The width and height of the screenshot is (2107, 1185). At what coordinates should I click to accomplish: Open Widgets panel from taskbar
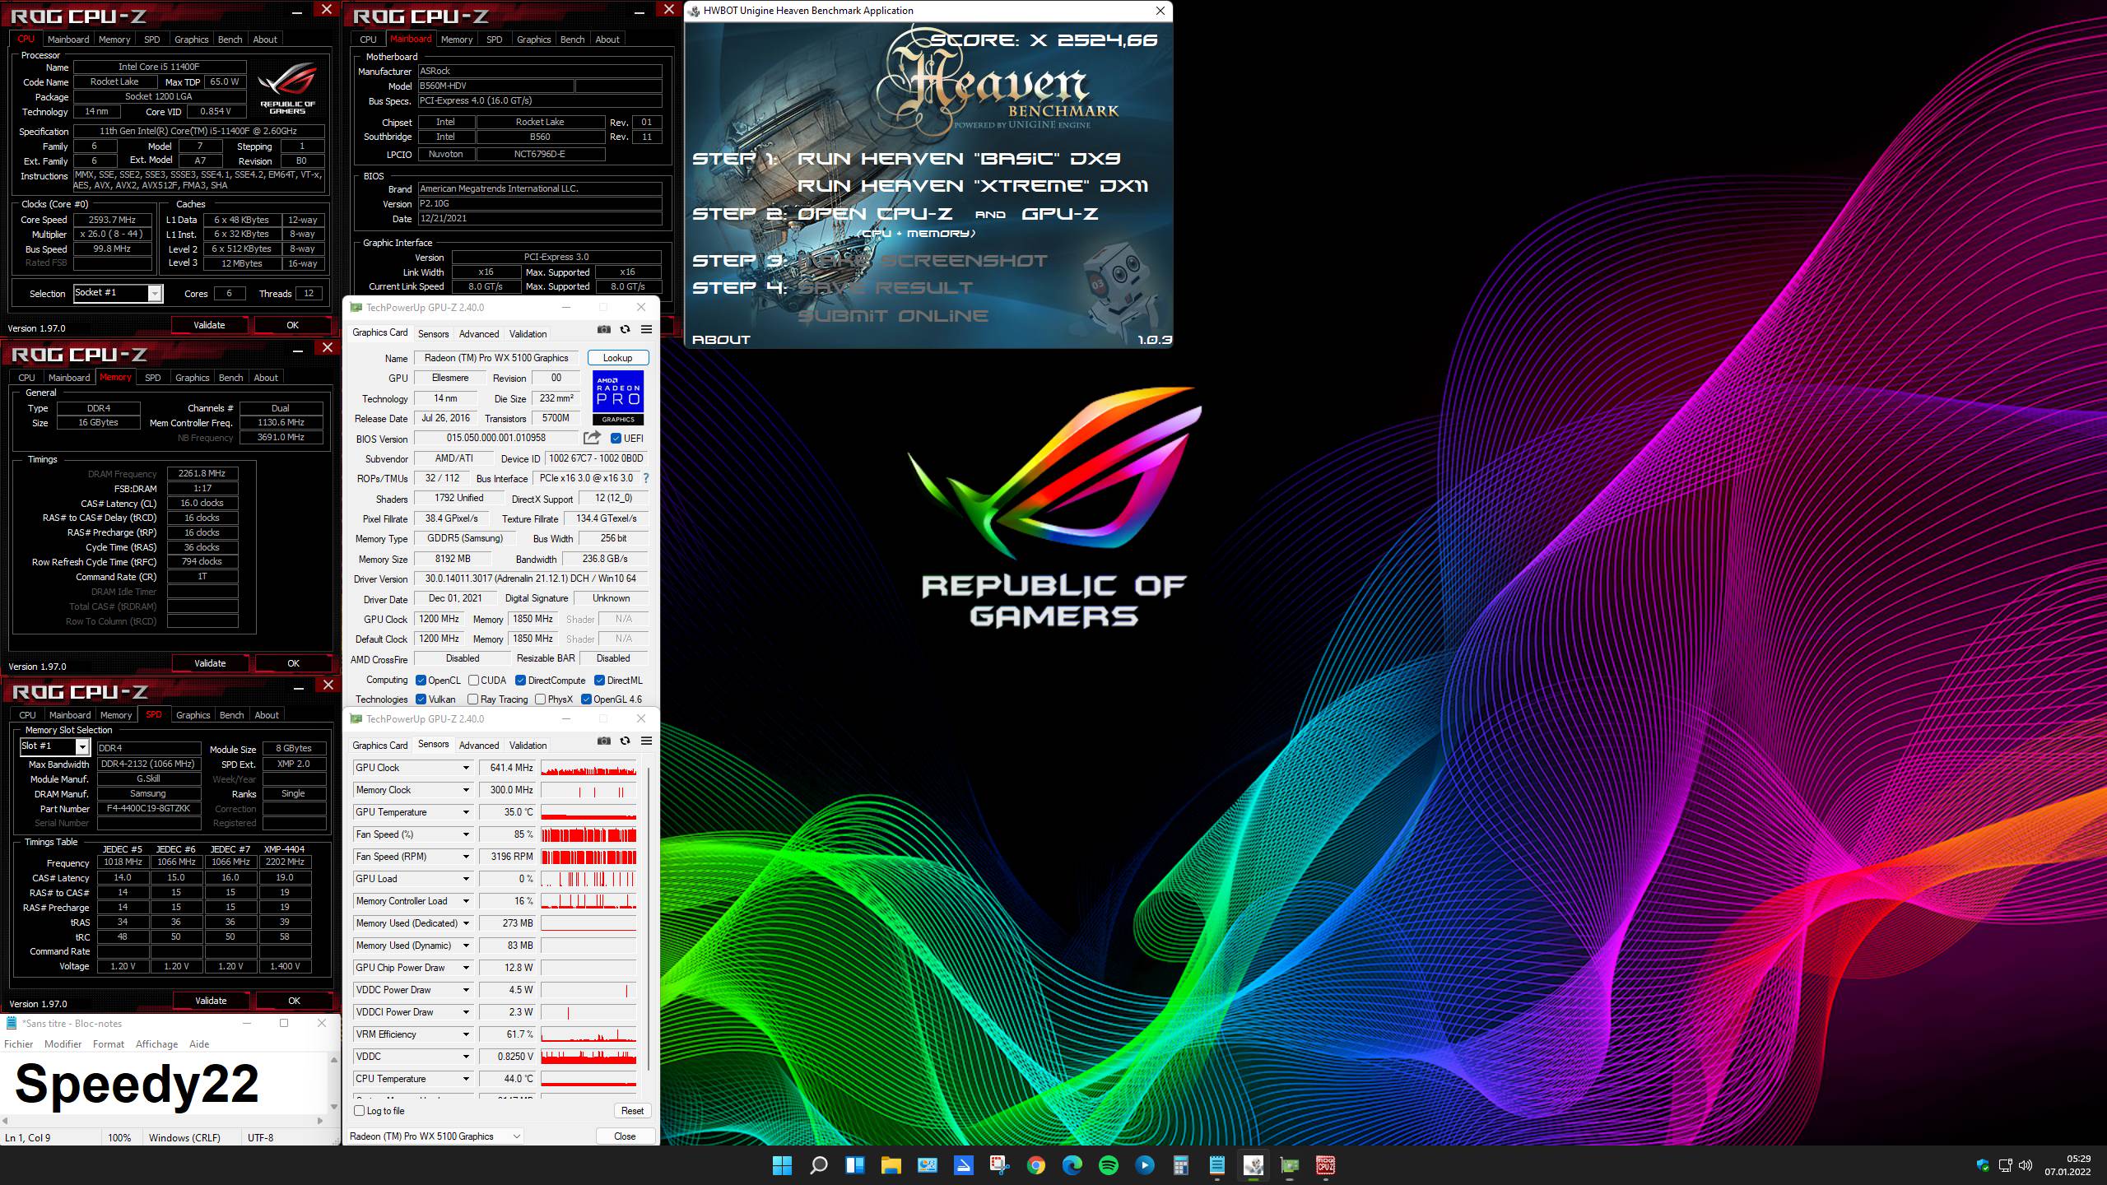pyautogui.click(x=854, y=1165)
